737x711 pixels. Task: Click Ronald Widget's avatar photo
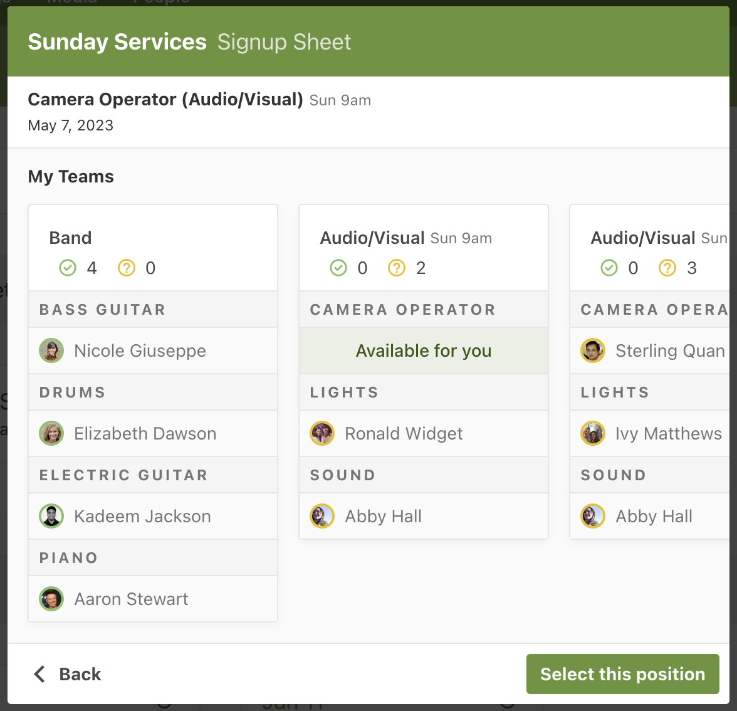click(322, 433)
